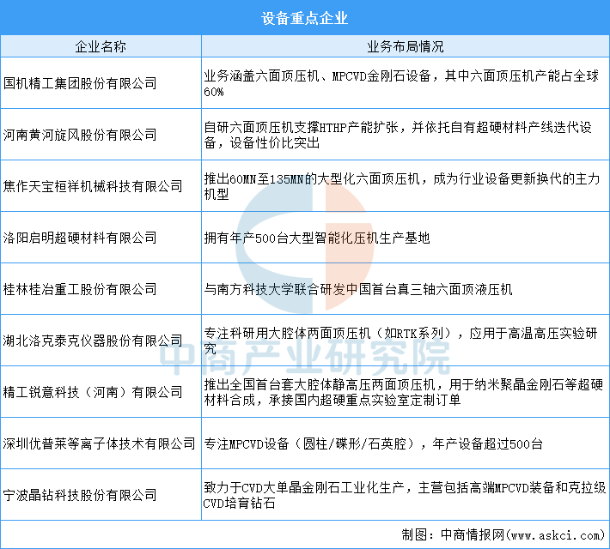The image size is (610, 549).
Task: Click company name 河南黄河旋风股份有限公司
Action: coord(80,135)
